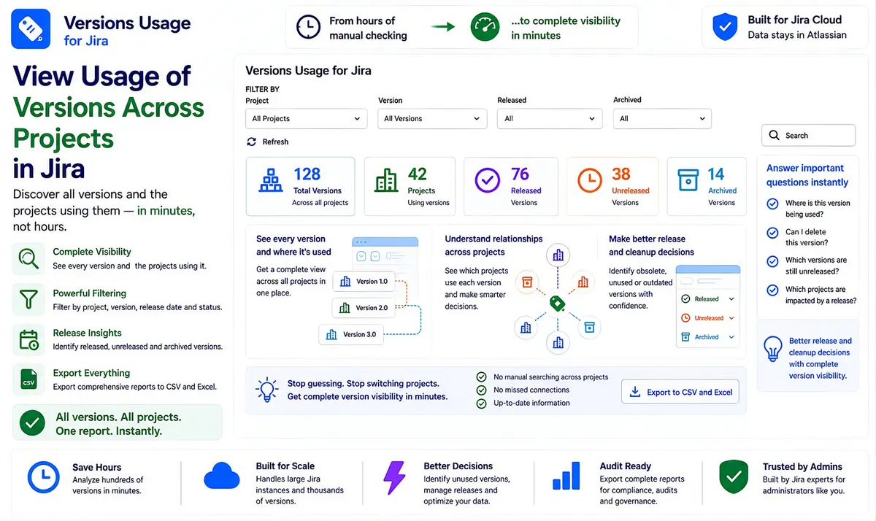
Task: Toggle check by No missed connections
Action: (x=481, y=390)
